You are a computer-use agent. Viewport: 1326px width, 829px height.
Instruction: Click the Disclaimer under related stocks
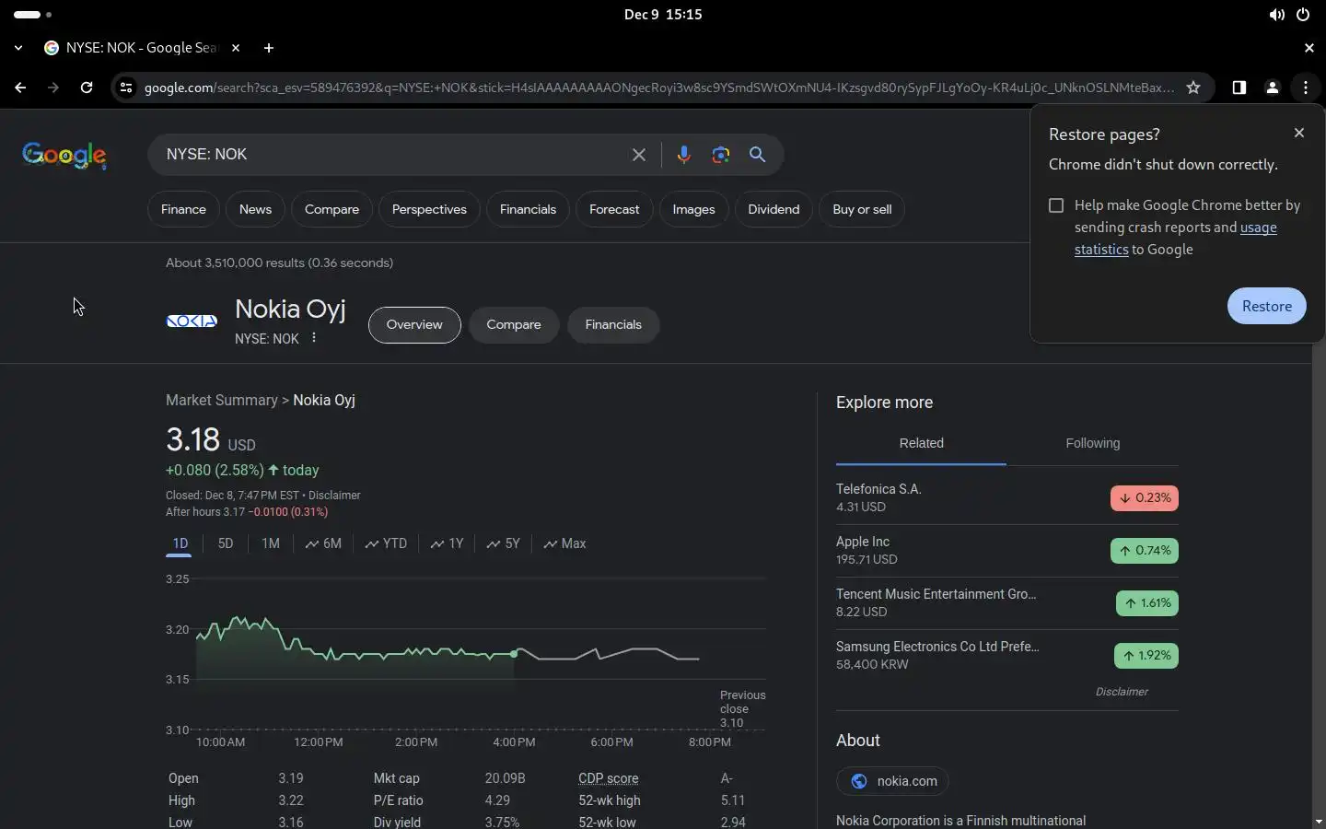tap(1122, 692)
